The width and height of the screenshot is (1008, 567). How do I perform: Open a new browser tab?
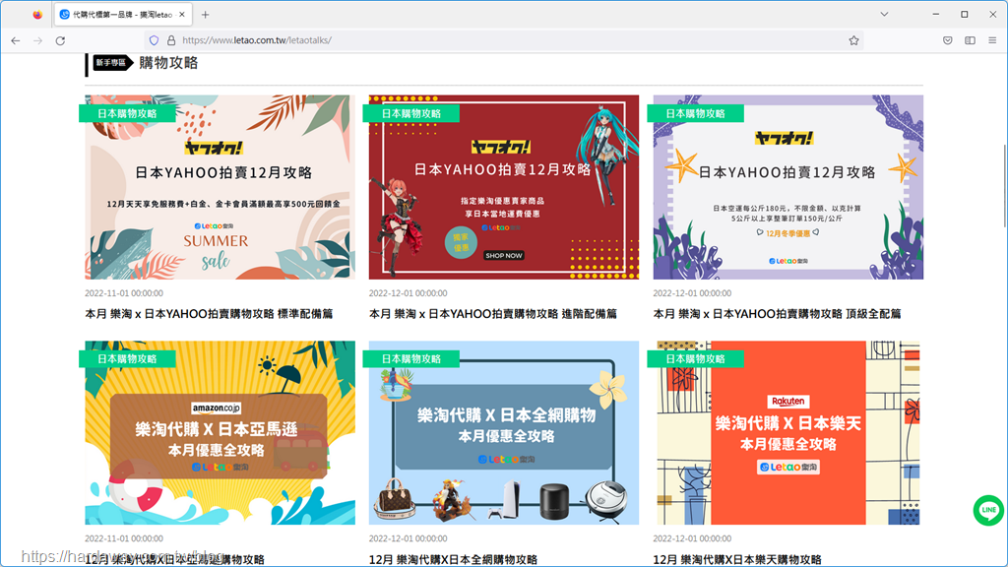(x=205, y=14)
